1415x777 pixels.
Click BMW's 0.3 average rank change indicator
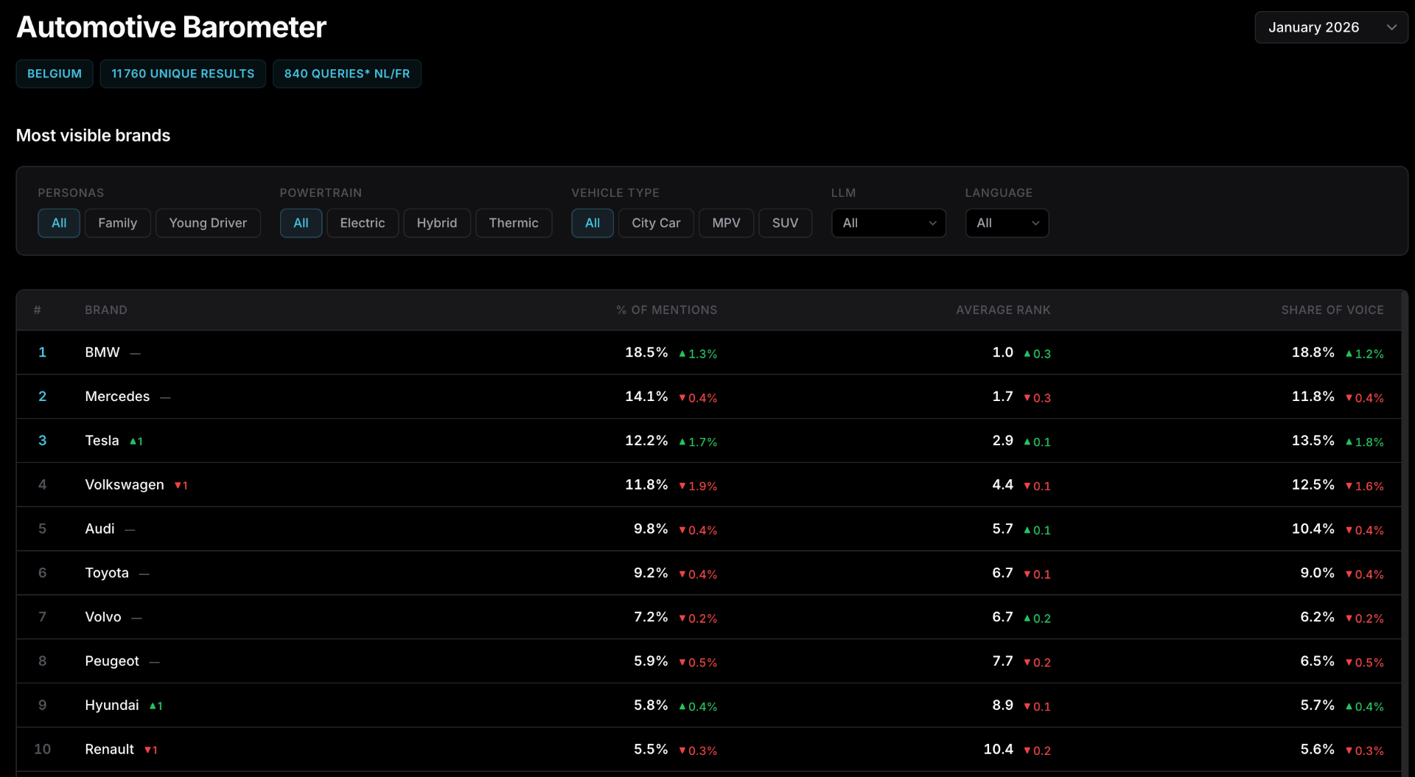click(x=1037, y=354)
